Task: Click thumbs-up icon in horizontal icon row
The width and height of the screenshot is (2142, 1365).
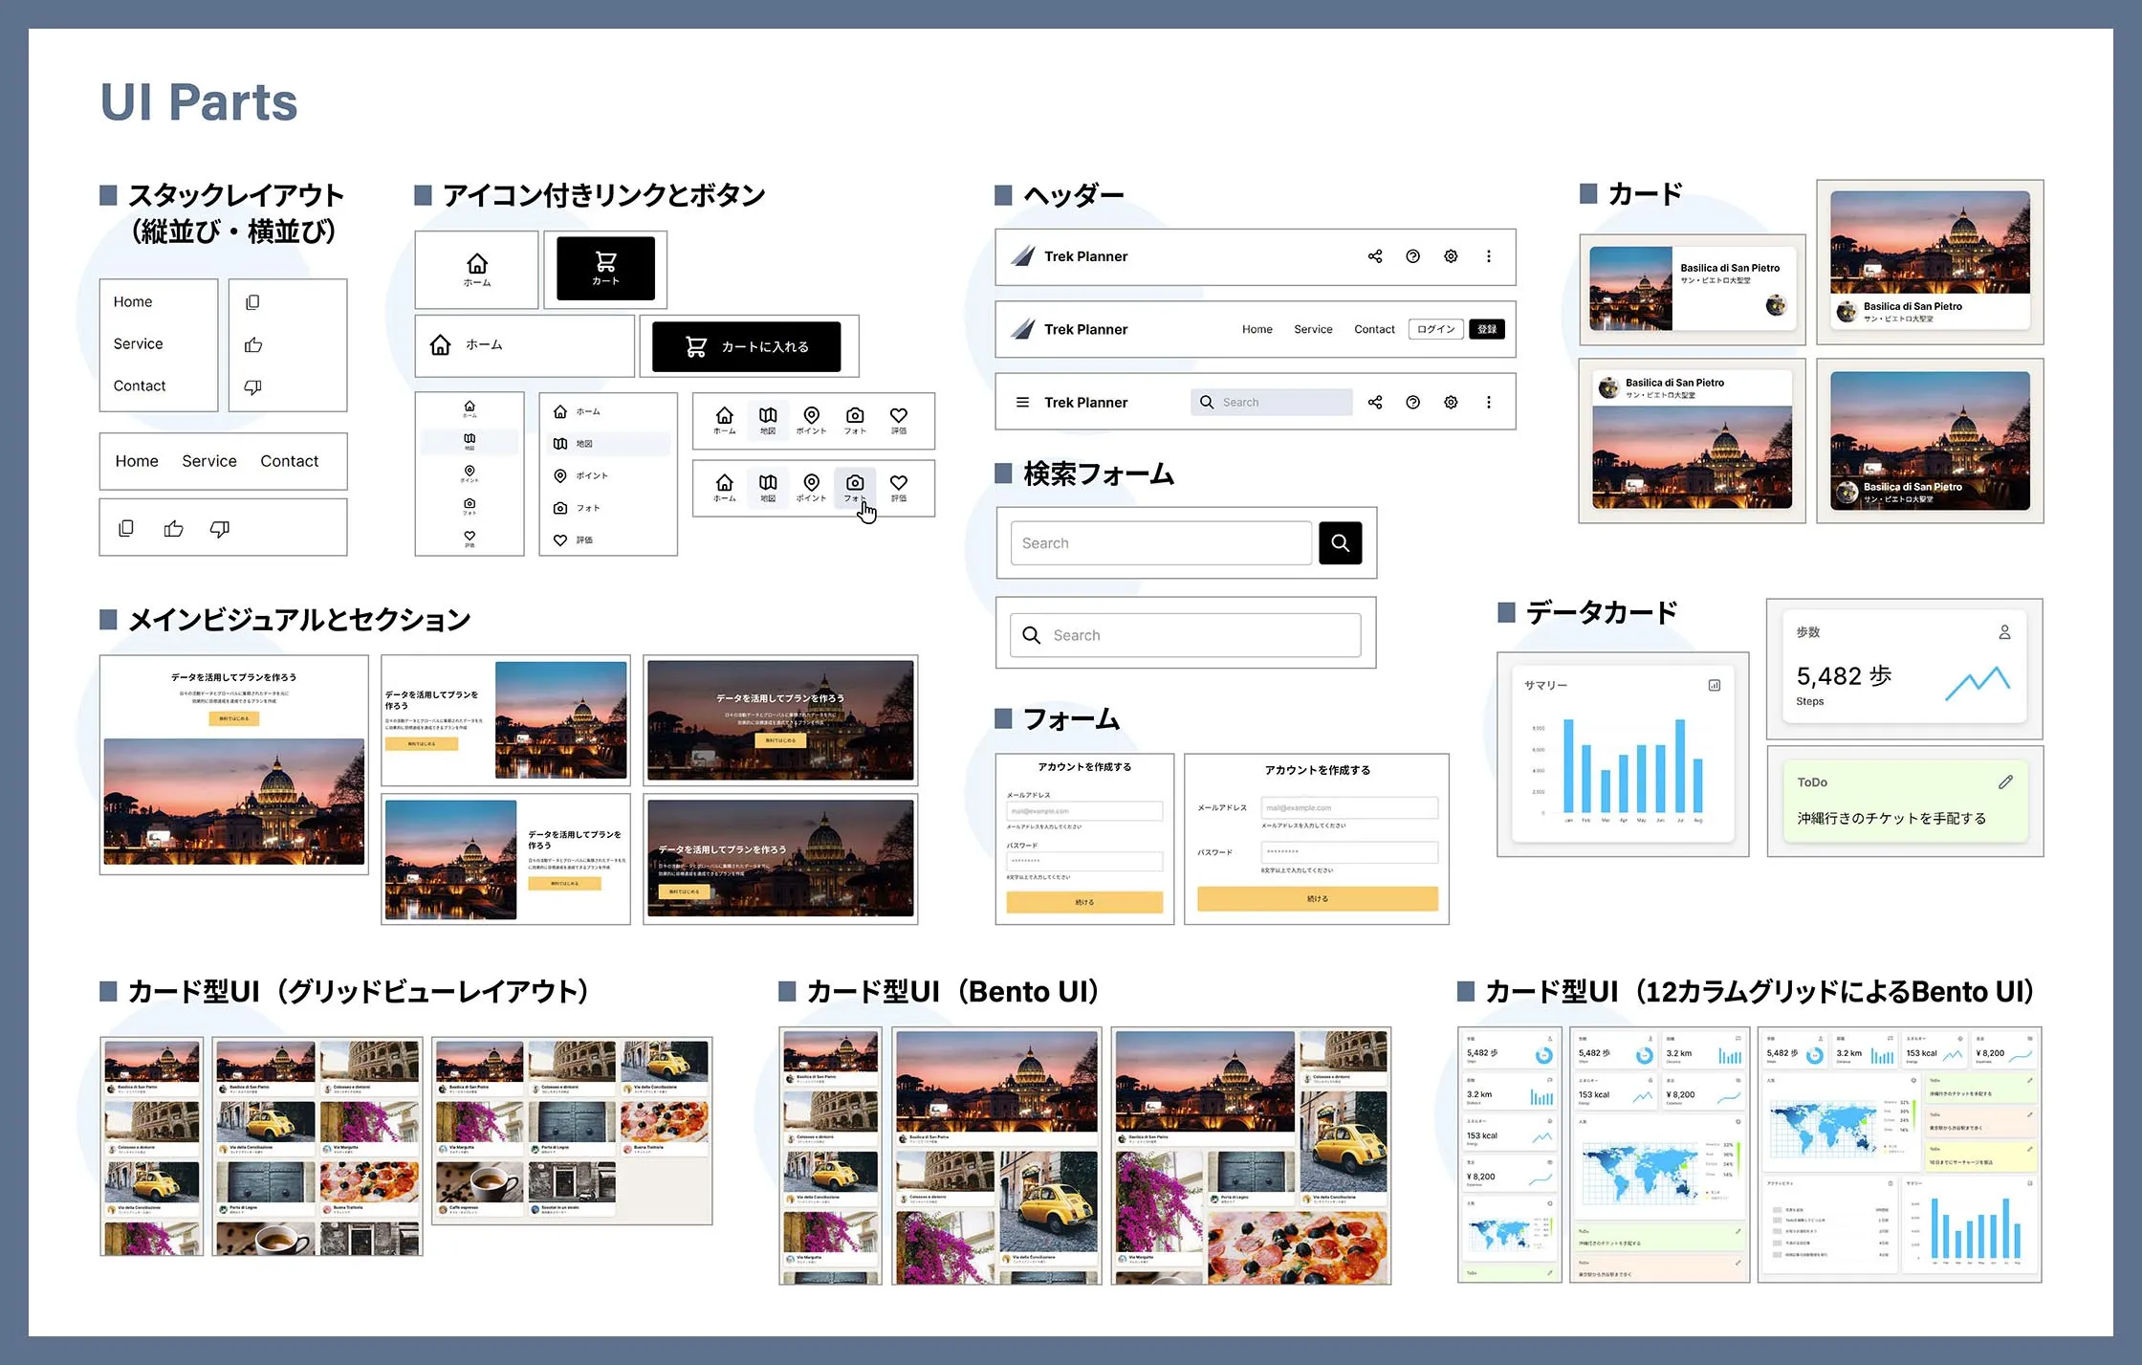Action: pos(173,529)
